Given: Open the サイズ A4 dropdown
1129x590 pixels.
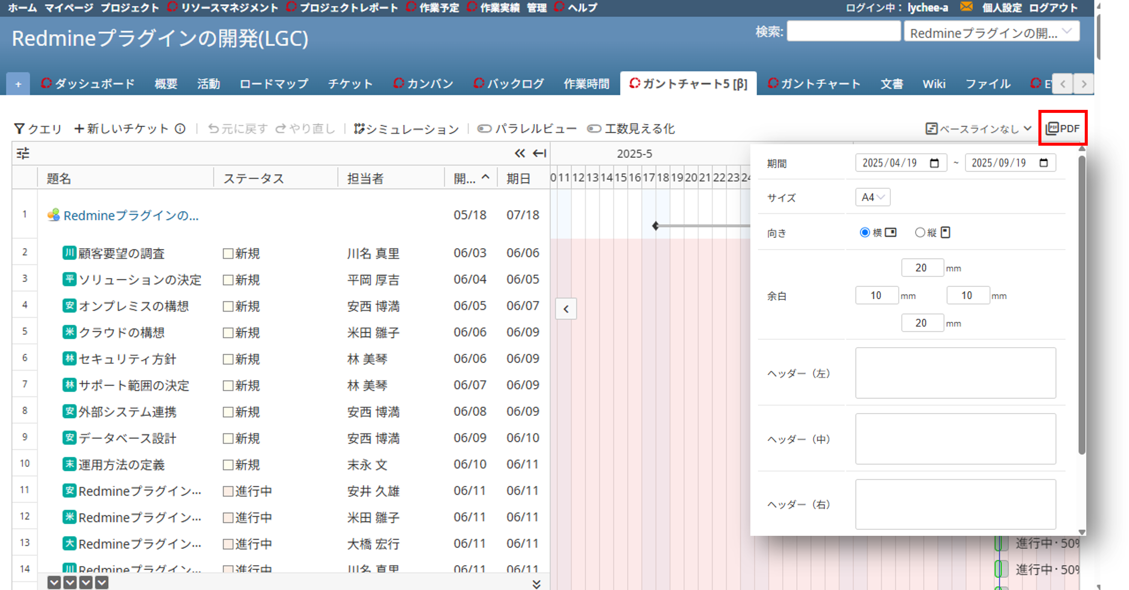Looking at the screenshot, I should [x=873, y=197].
